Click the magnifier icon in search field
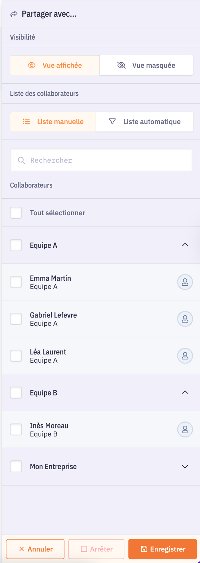Screen dimensions: 200x563 21,160
